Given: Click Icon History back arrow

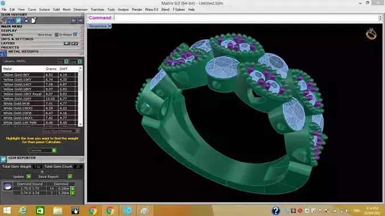Looking at the screenshot, I should click(x=73, y=20).
